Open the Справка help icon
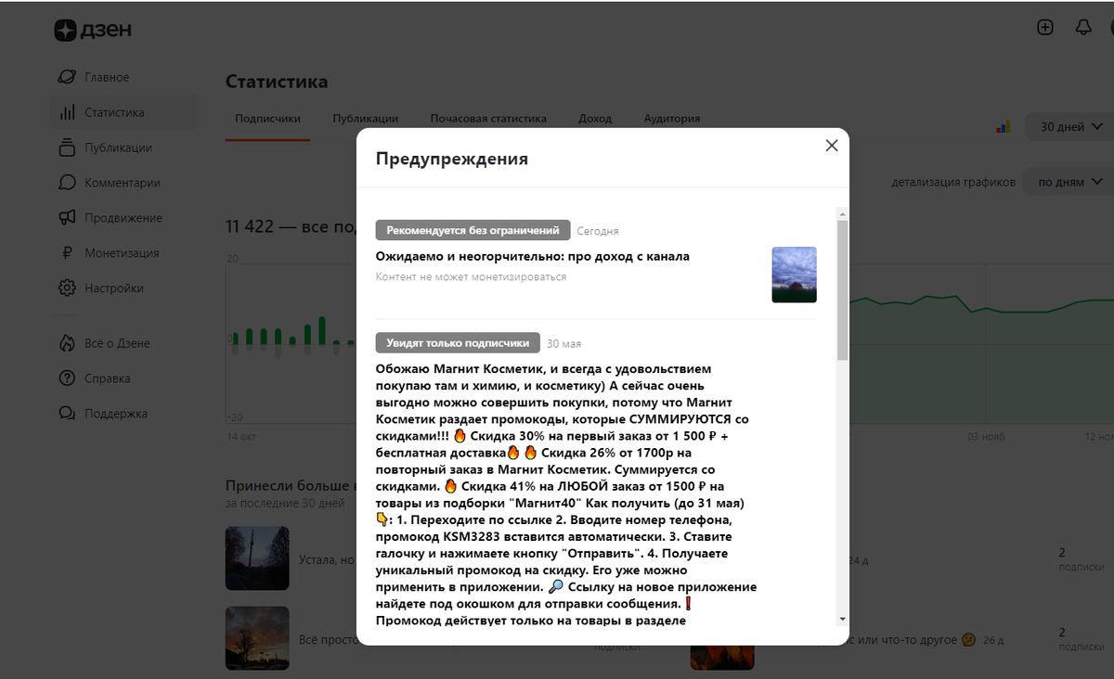This screenshot has height=679, width=1114. point(68,378)
